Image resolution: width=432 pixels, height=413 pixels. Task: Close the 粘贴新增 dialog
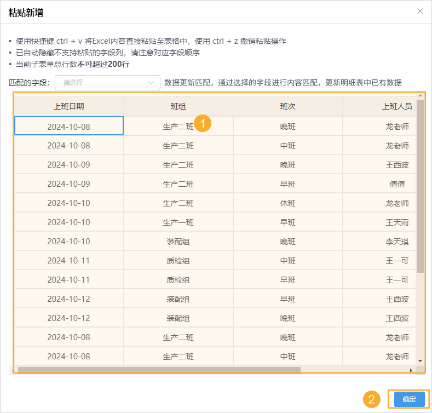coord(420,11)
